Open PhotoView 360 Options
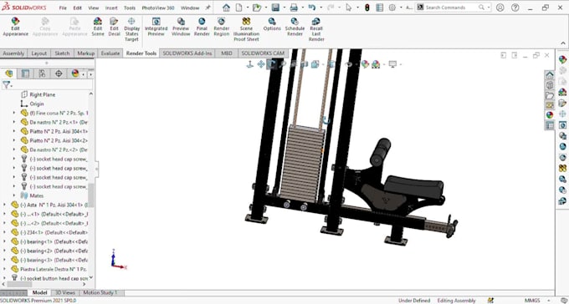 [272, 24]
